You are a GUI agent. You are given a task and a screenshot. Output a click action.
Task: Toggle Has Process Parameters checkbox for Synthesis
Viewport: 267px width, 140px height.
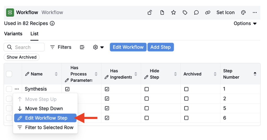pos(67,89)
